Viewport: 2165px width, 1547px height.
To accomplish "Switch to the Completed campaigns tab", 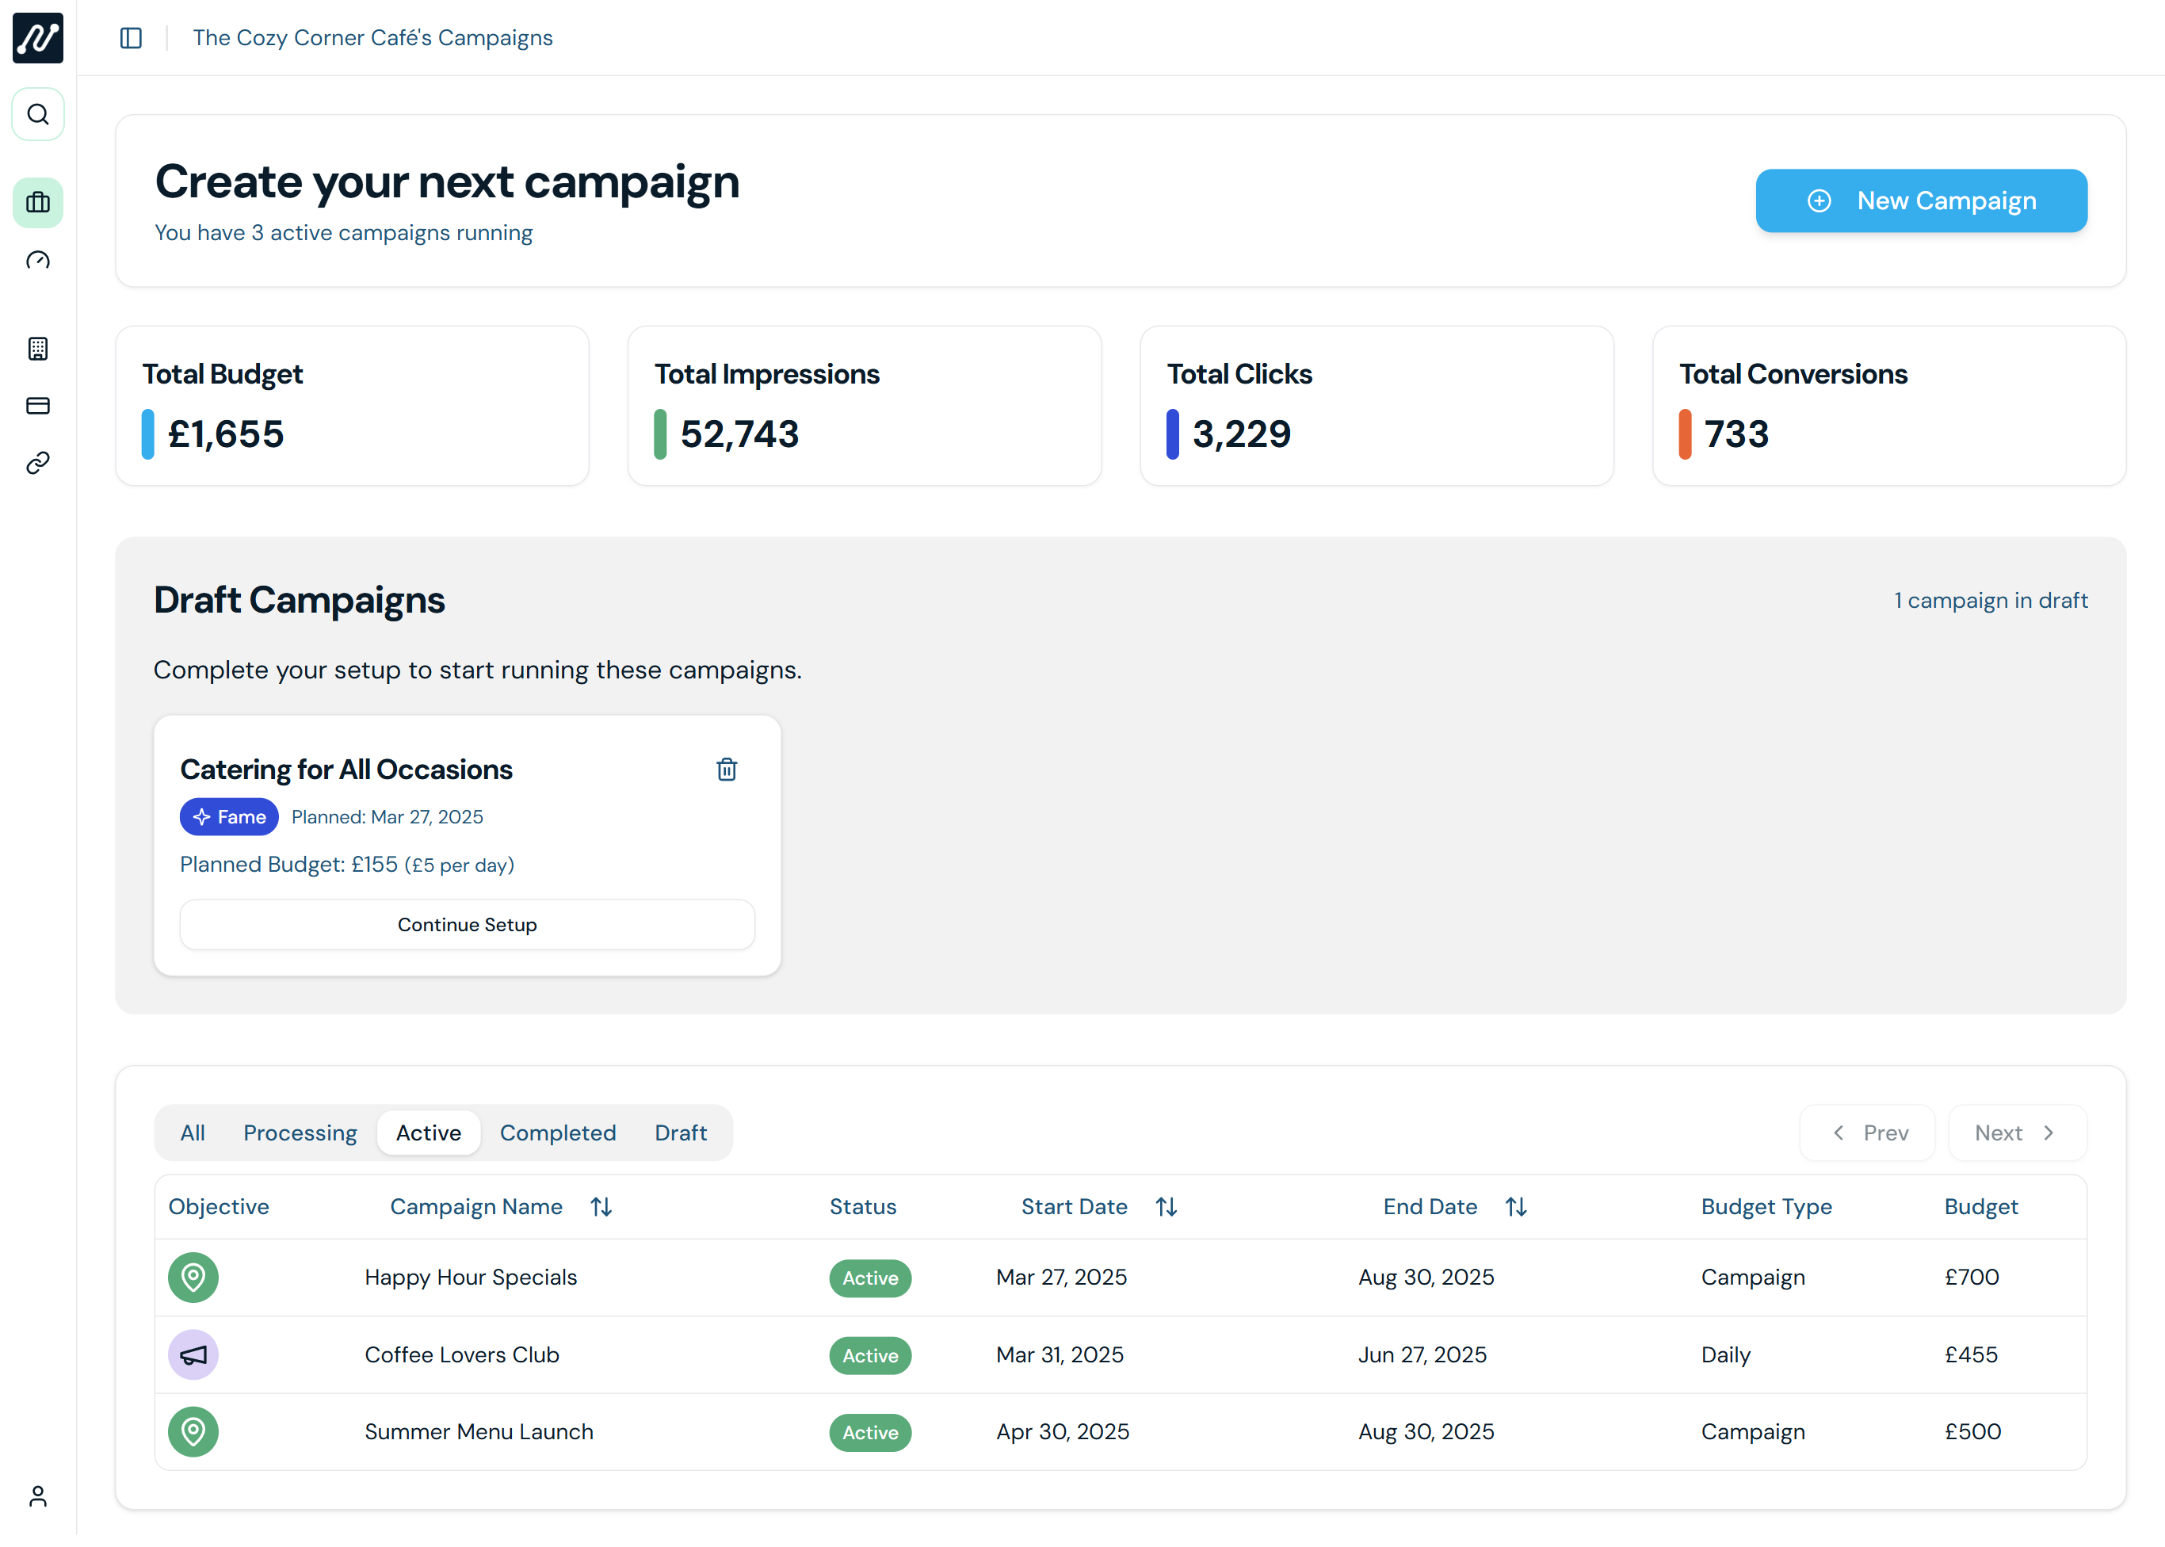I will click(x=558, y=1133).
